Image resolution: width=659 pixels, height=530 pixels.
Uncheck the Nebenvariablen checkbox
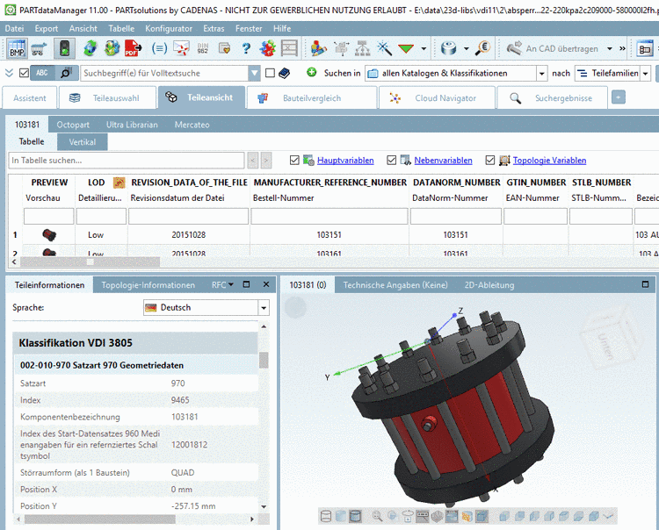coord(391,160)
